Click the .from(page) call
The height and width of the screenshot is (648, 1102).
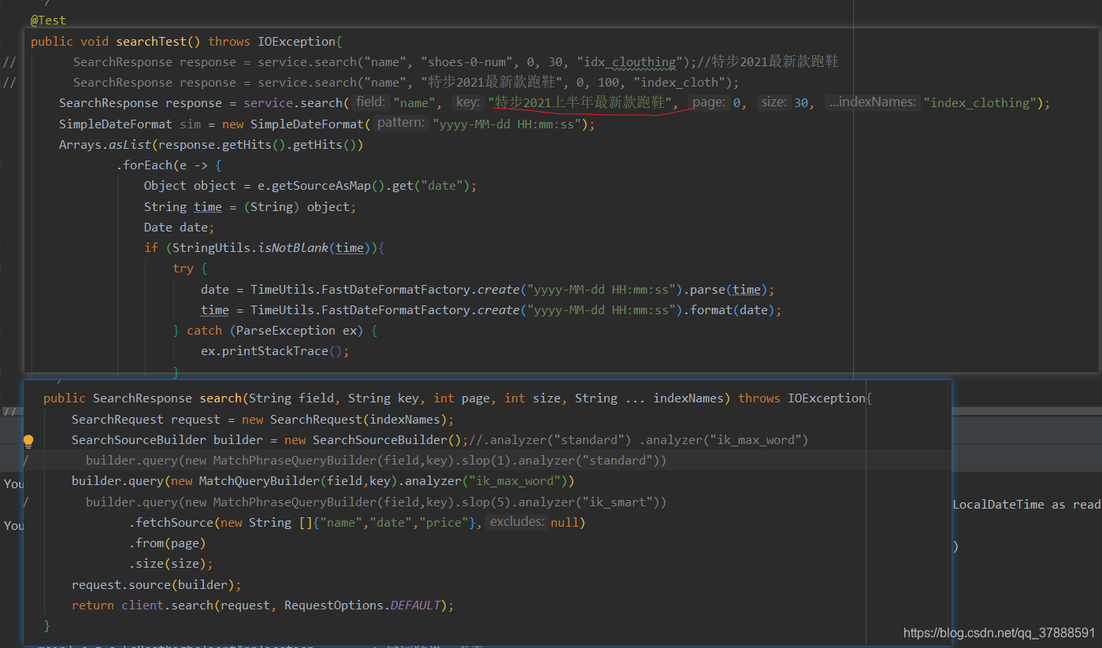(168, 543)
